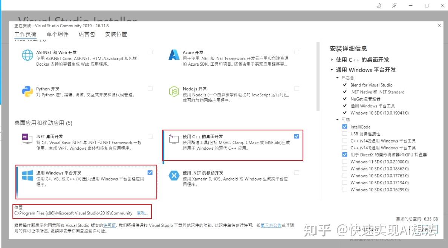
Task: Enable the Windows 11 SDK (10.0.22000.0) checkbox
Action: pos(345,161)
